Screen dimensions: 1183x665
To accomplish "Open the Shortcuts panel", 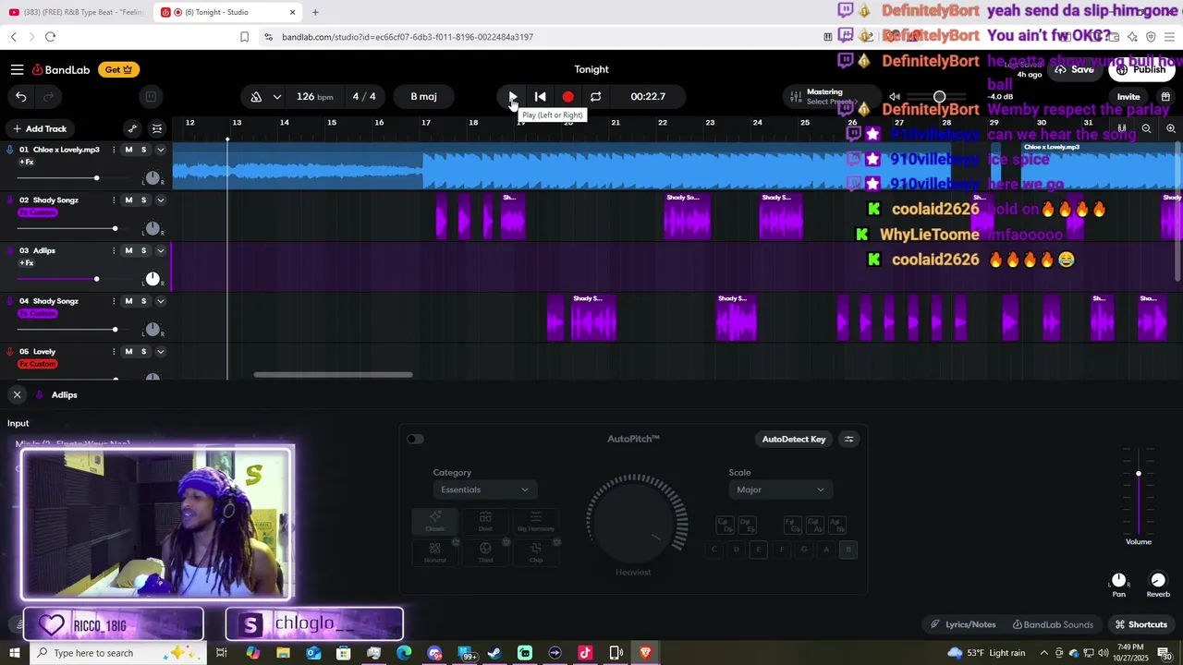I will pyautogui.click(x=1140, y=625).
